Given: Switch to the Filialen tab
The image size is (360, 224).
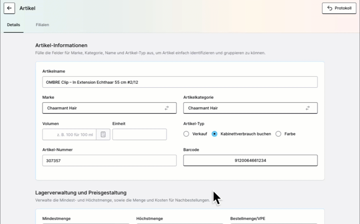Looking at the screenshot, I should tap(42, 25).
